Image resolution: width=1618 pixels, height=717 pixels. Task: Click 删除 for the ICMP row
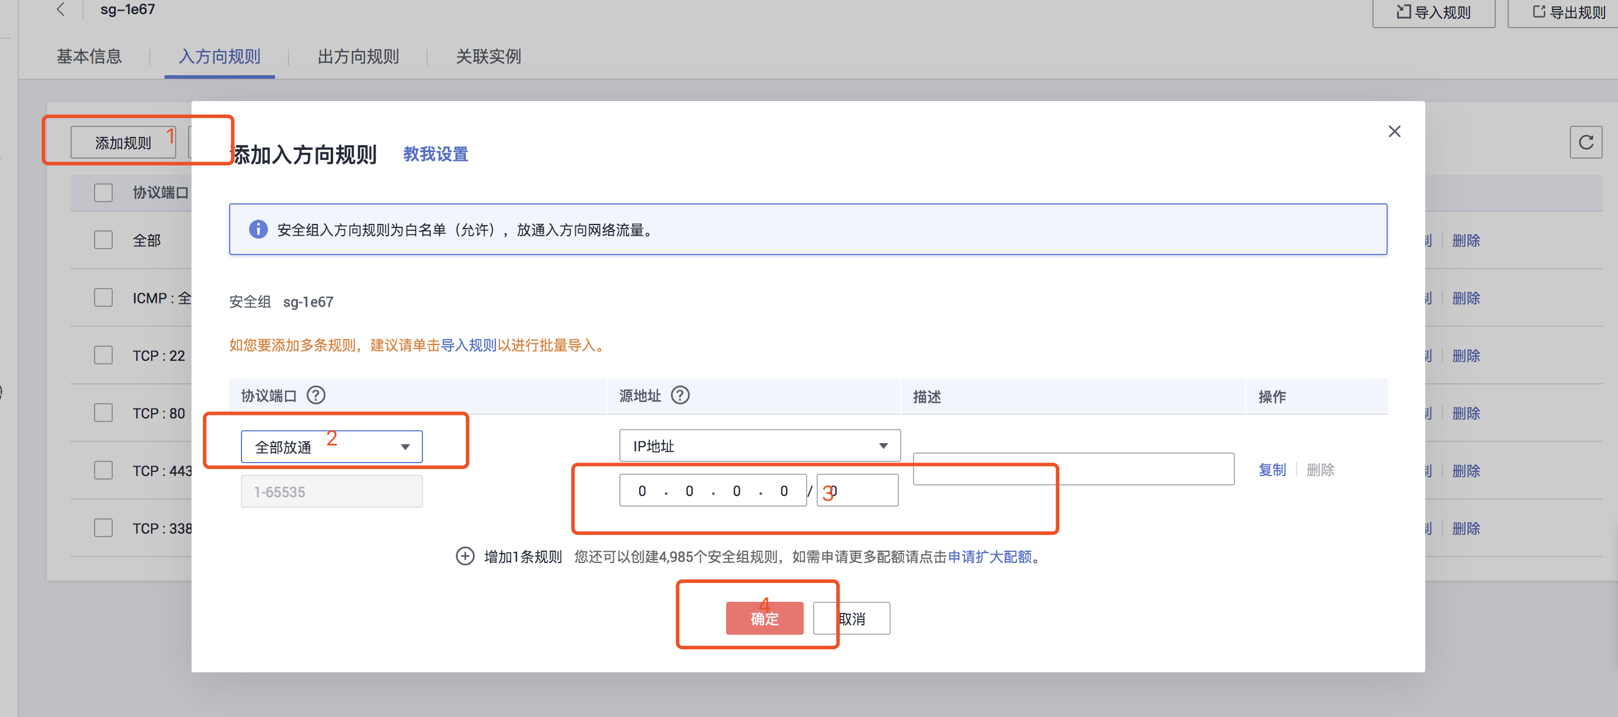click(x=1466, y=299)
